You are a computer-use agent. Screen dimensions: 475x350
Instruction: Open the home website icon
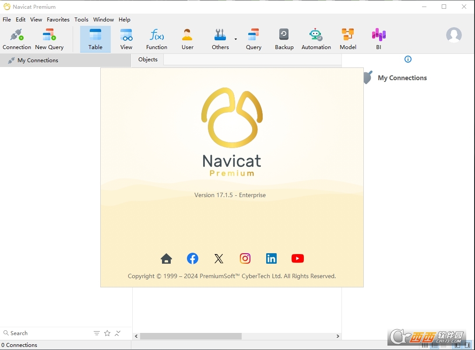tap(166, 258)
